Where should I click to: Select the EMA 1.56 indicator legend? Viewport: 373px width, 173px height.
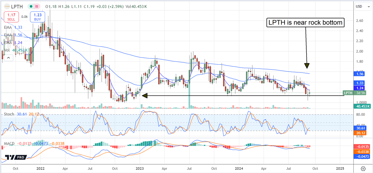pos(15,35)
